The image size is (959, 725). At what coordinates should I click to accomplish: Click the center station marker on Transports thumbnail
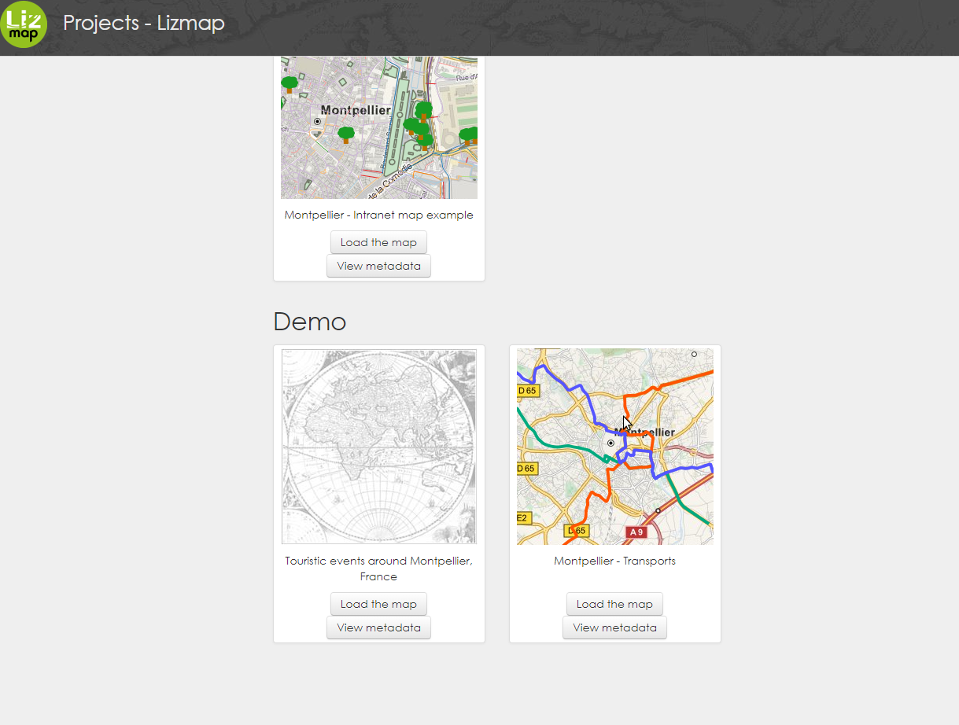(x=610, y=443)
